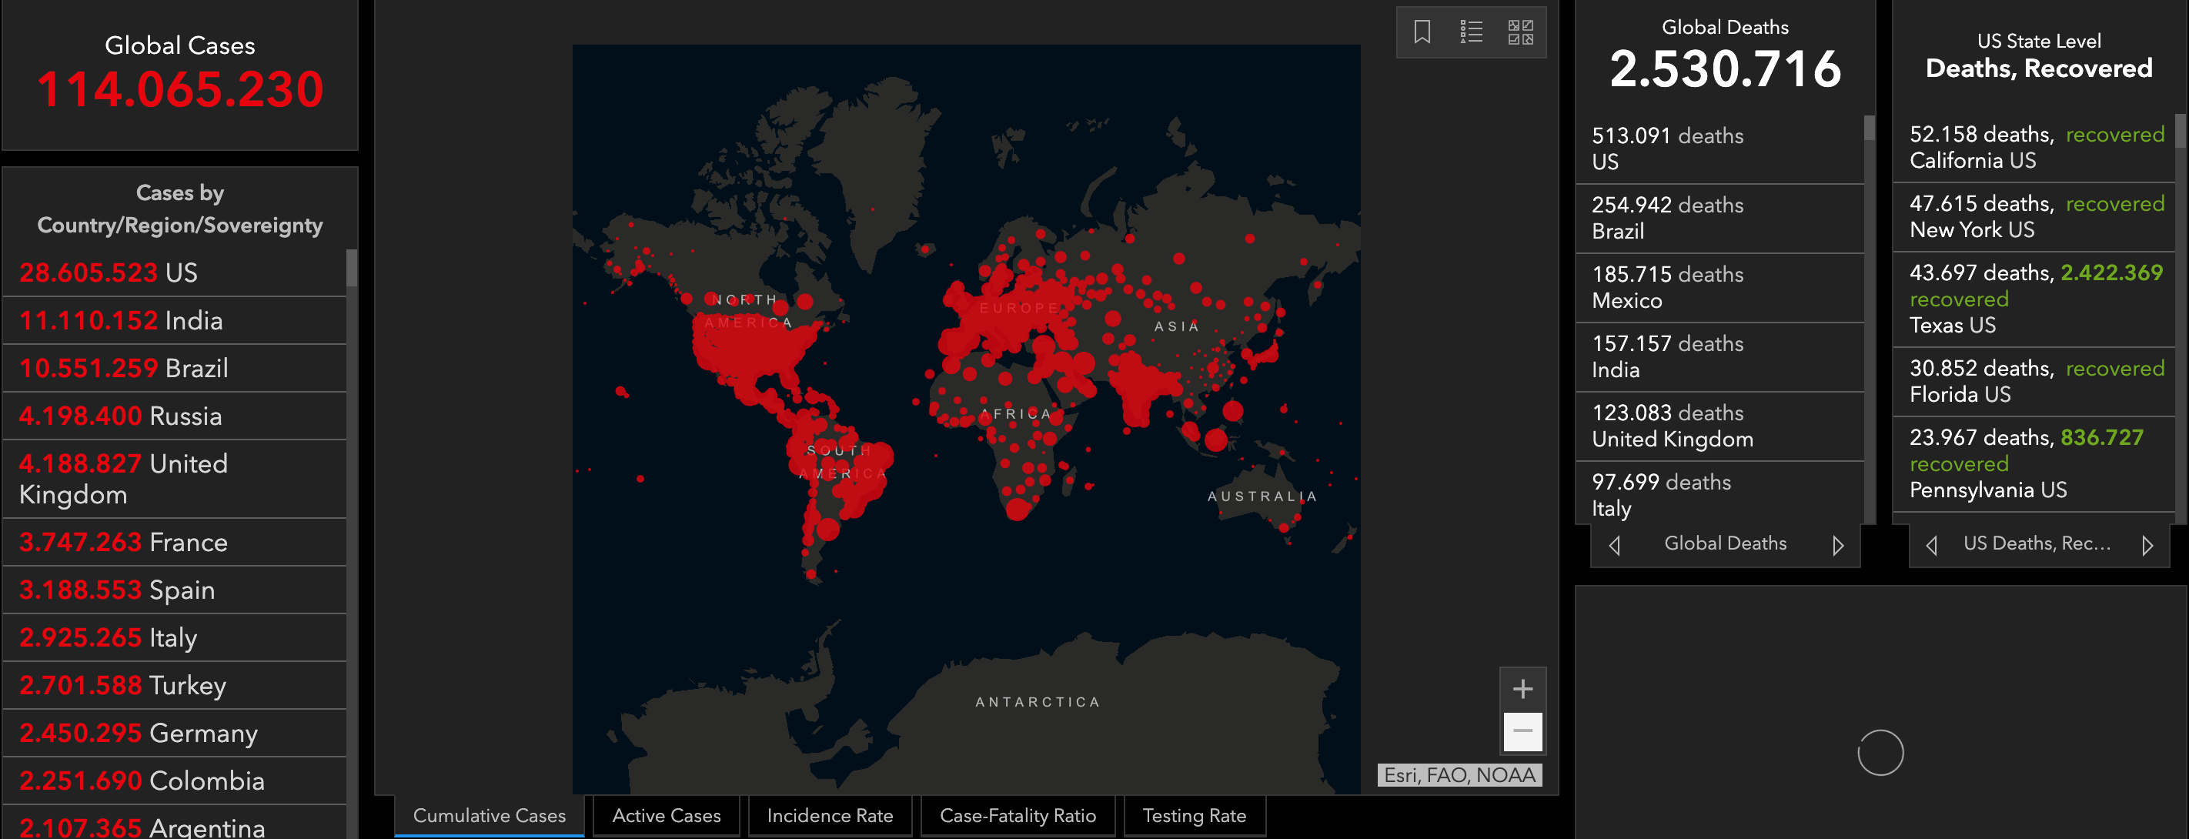2189x839 pixels.
Task: Go to next Global Deaths panel page
Action: coord(1837,545)
